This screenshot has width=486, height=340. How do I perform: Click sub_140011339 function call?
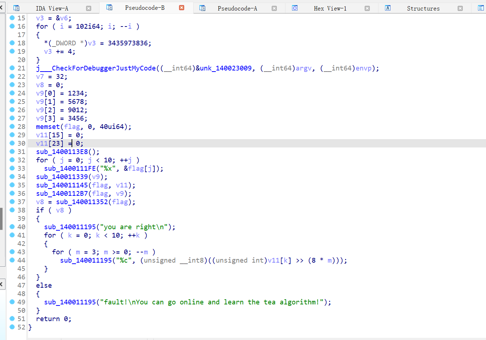[x=62, y=177]
